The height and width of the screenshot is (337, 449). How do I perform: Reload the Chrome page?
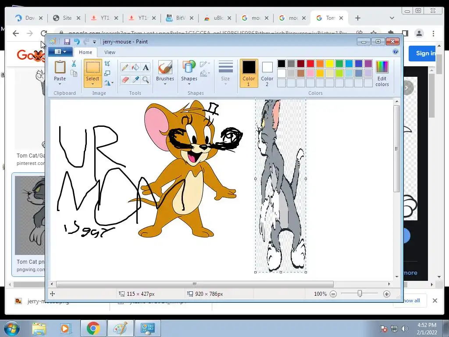[43, 33]
